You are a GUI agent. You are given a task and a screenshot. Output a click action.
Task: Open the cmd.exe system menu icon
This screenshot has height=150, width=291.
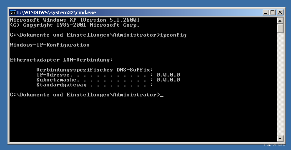click(x=13, y=12)
